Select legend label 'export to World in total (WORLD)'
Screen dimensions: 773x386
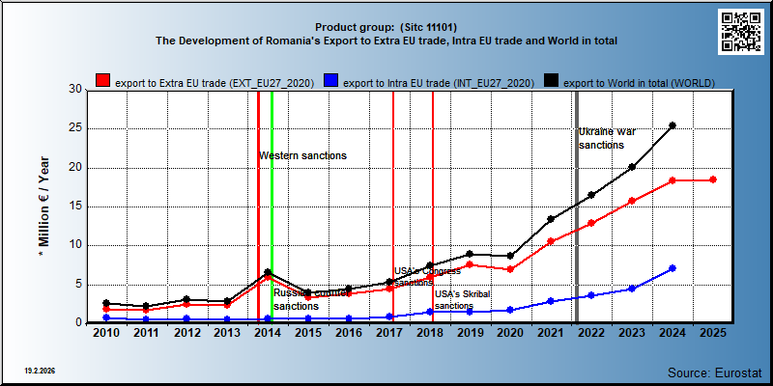pyautogui.click(x=639, y=83)
